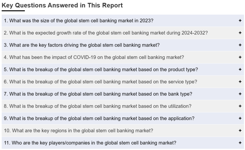Click plus icon for utilization breakup

(x=240, y=106)
